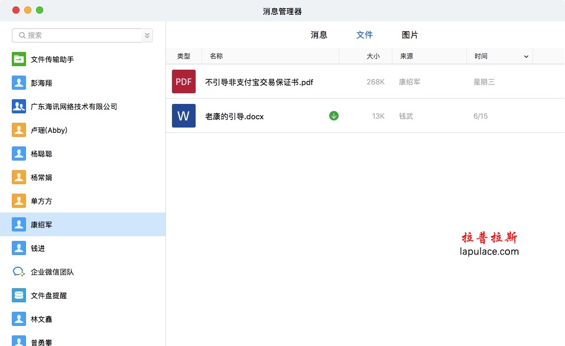Sort by the 大小 column header
This screenshot has width=565, height=346.
click(x=372, y=56)
